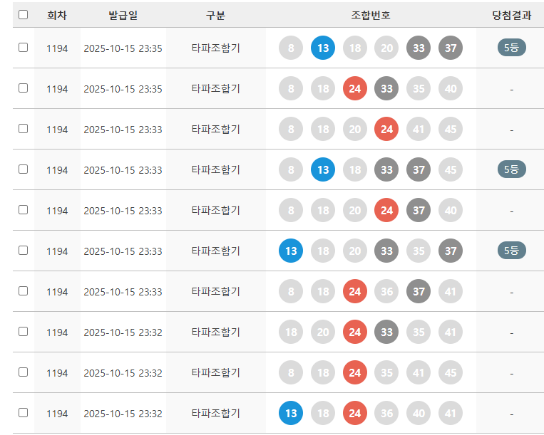Click the dark 33 ball in the eighth row
544x435 pixels.
click(x=386, y=332)
